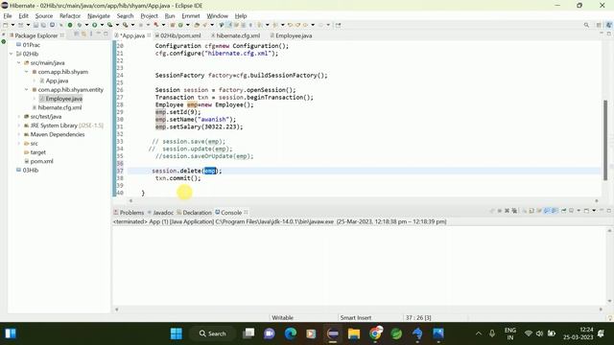Click the editor vertical scrollbar thumb
The image size is (614, 345).
pos(605,140)
